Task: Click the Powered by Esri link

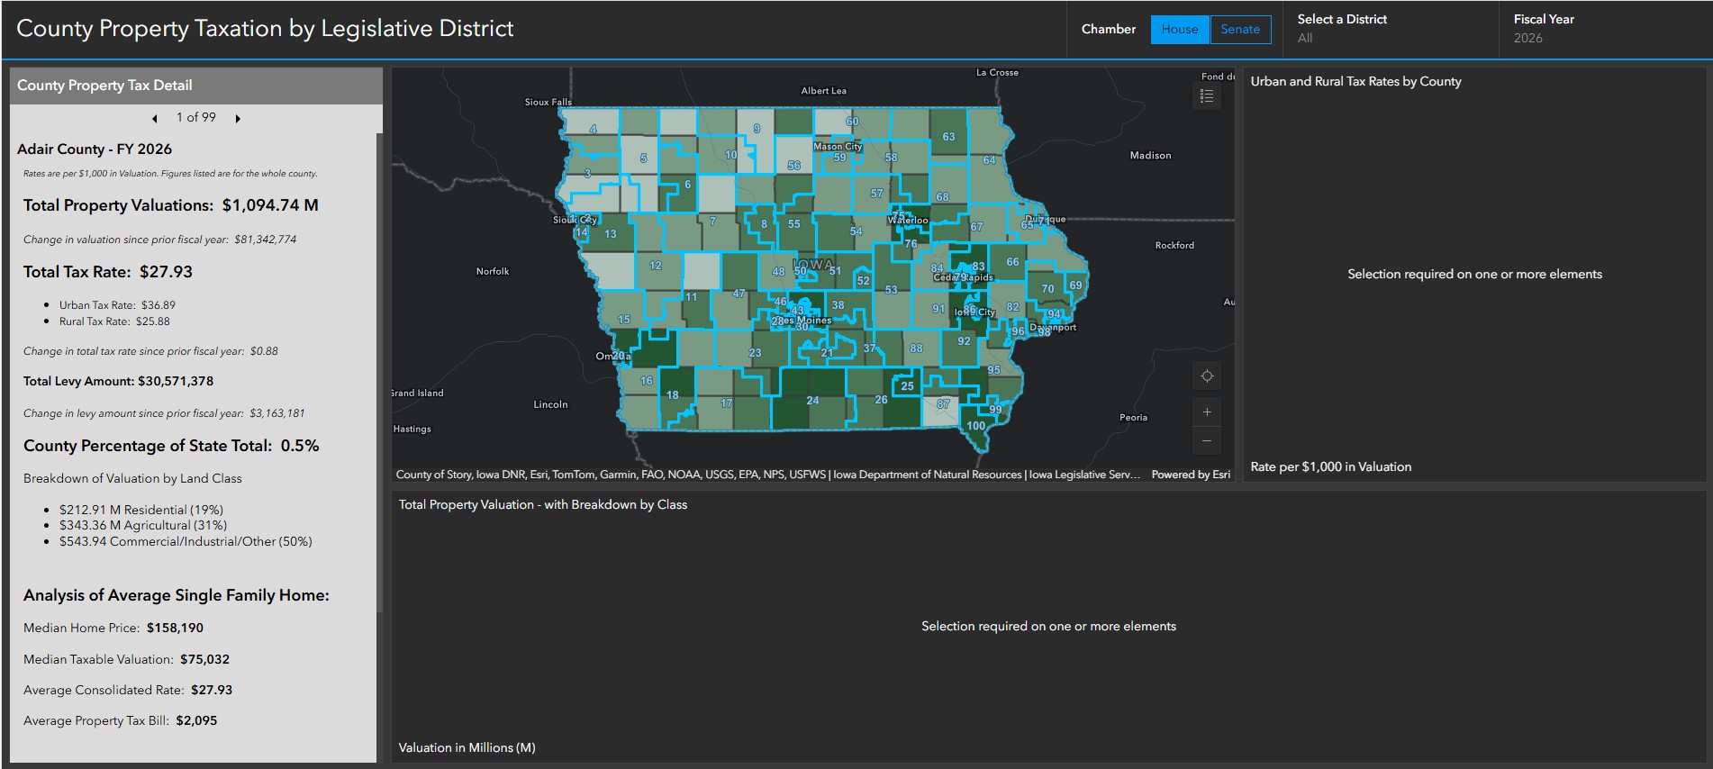Action: pos(1190,475)
